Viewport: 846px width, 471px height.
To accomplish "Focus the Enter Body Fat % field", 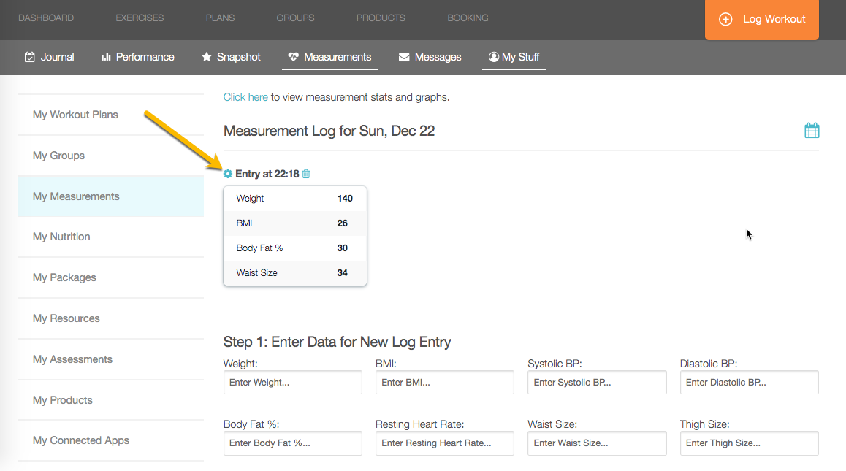I will (293, 443).
